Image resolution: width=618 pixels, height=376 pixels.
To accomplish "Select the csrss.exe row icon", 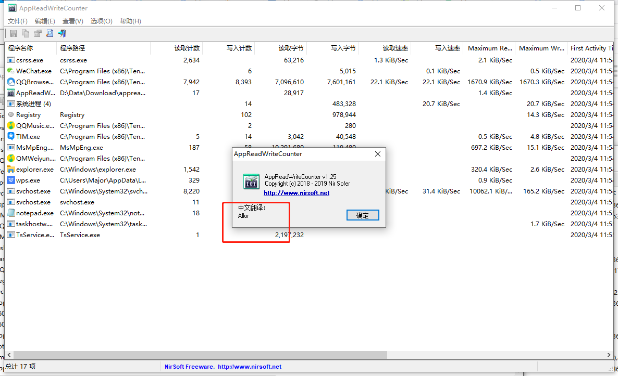I will pos(10,60).
